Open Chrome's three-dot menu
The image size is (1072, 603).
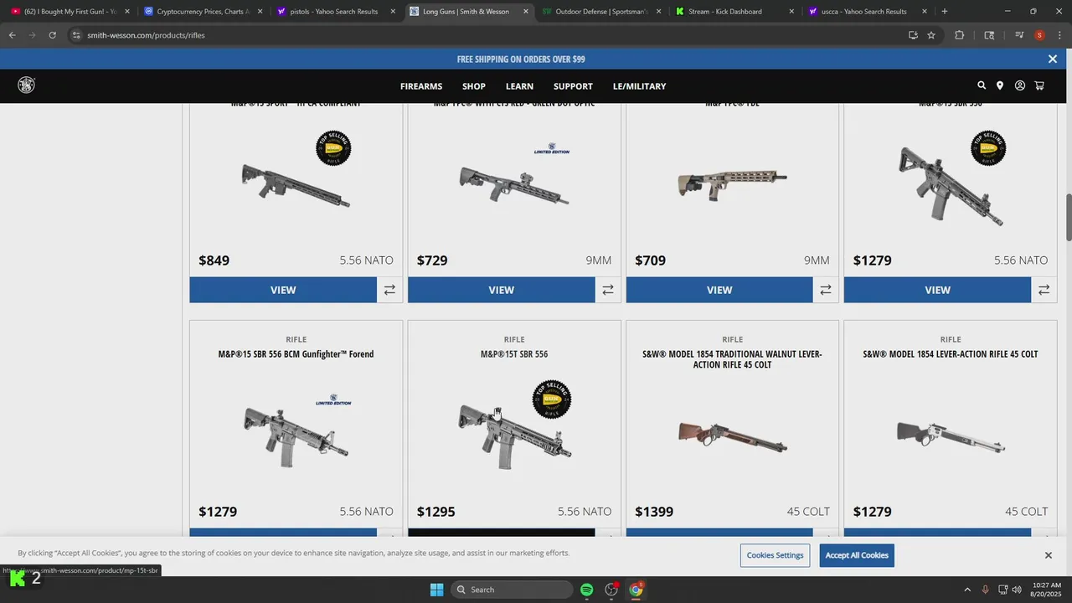(x=1059, y=35)
